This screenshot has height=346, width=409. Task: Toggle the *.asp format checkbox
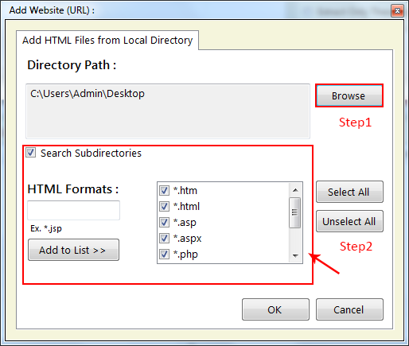164,222
